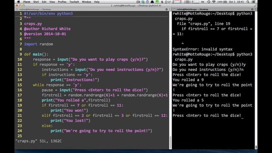
Task: Click 'SyntaxError: invalid syntax' in terminal
Action: (x=202, y=49)
